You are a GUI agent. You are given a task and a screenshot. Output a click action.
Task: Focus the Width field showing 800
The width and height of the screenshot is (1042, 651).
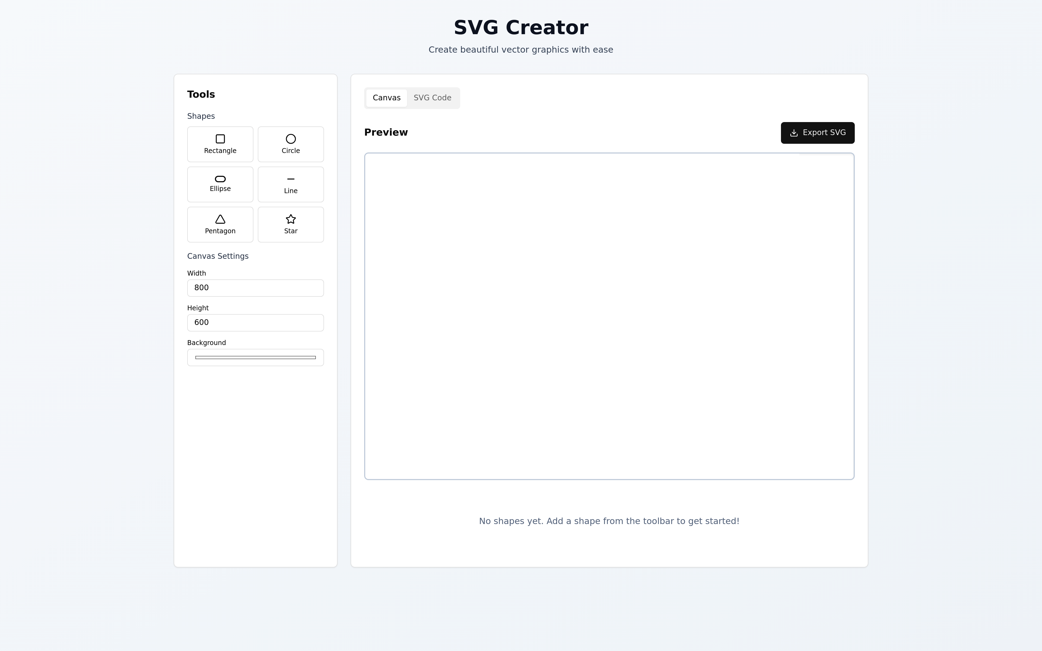tap(255, 288)
